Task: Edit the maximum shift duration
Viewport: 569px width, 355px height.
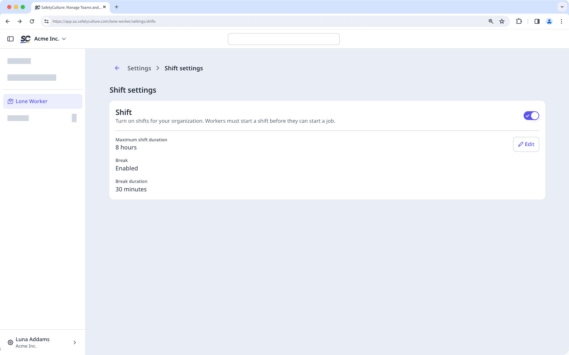Action: tap(526, 144)
